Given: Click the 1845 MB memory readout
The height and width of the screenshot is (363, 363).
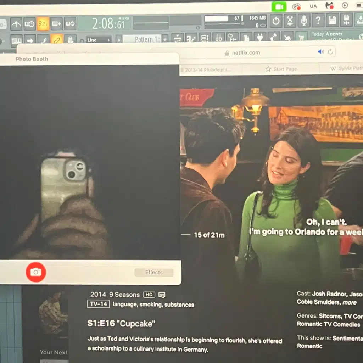Looking at the screenshot, I should click(x=257, y=18).
